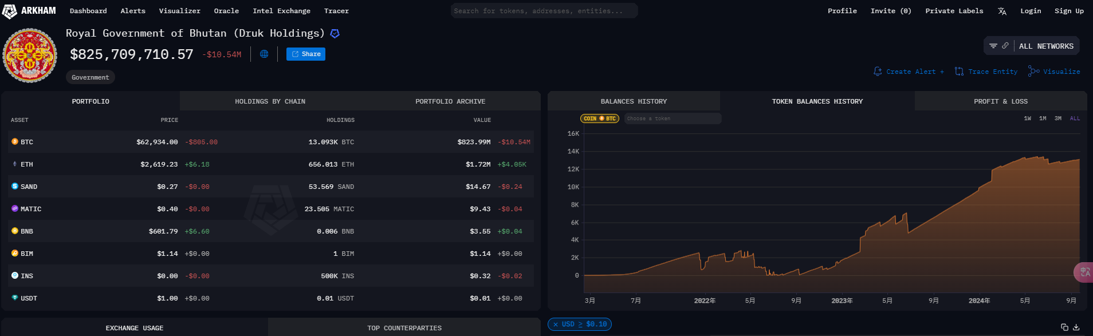The image size is (1093, 336).
Task: Open the ALL NETWORKS selector
Action: coord(1046,46)
